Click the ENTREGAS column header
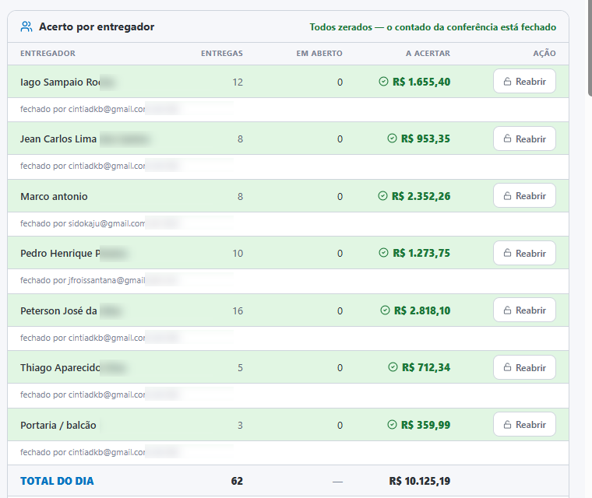 click(222, 53)
